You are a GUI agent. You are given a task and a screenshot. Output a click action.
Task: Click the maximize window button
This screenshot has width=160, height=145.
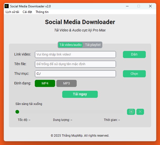(139, 6)
